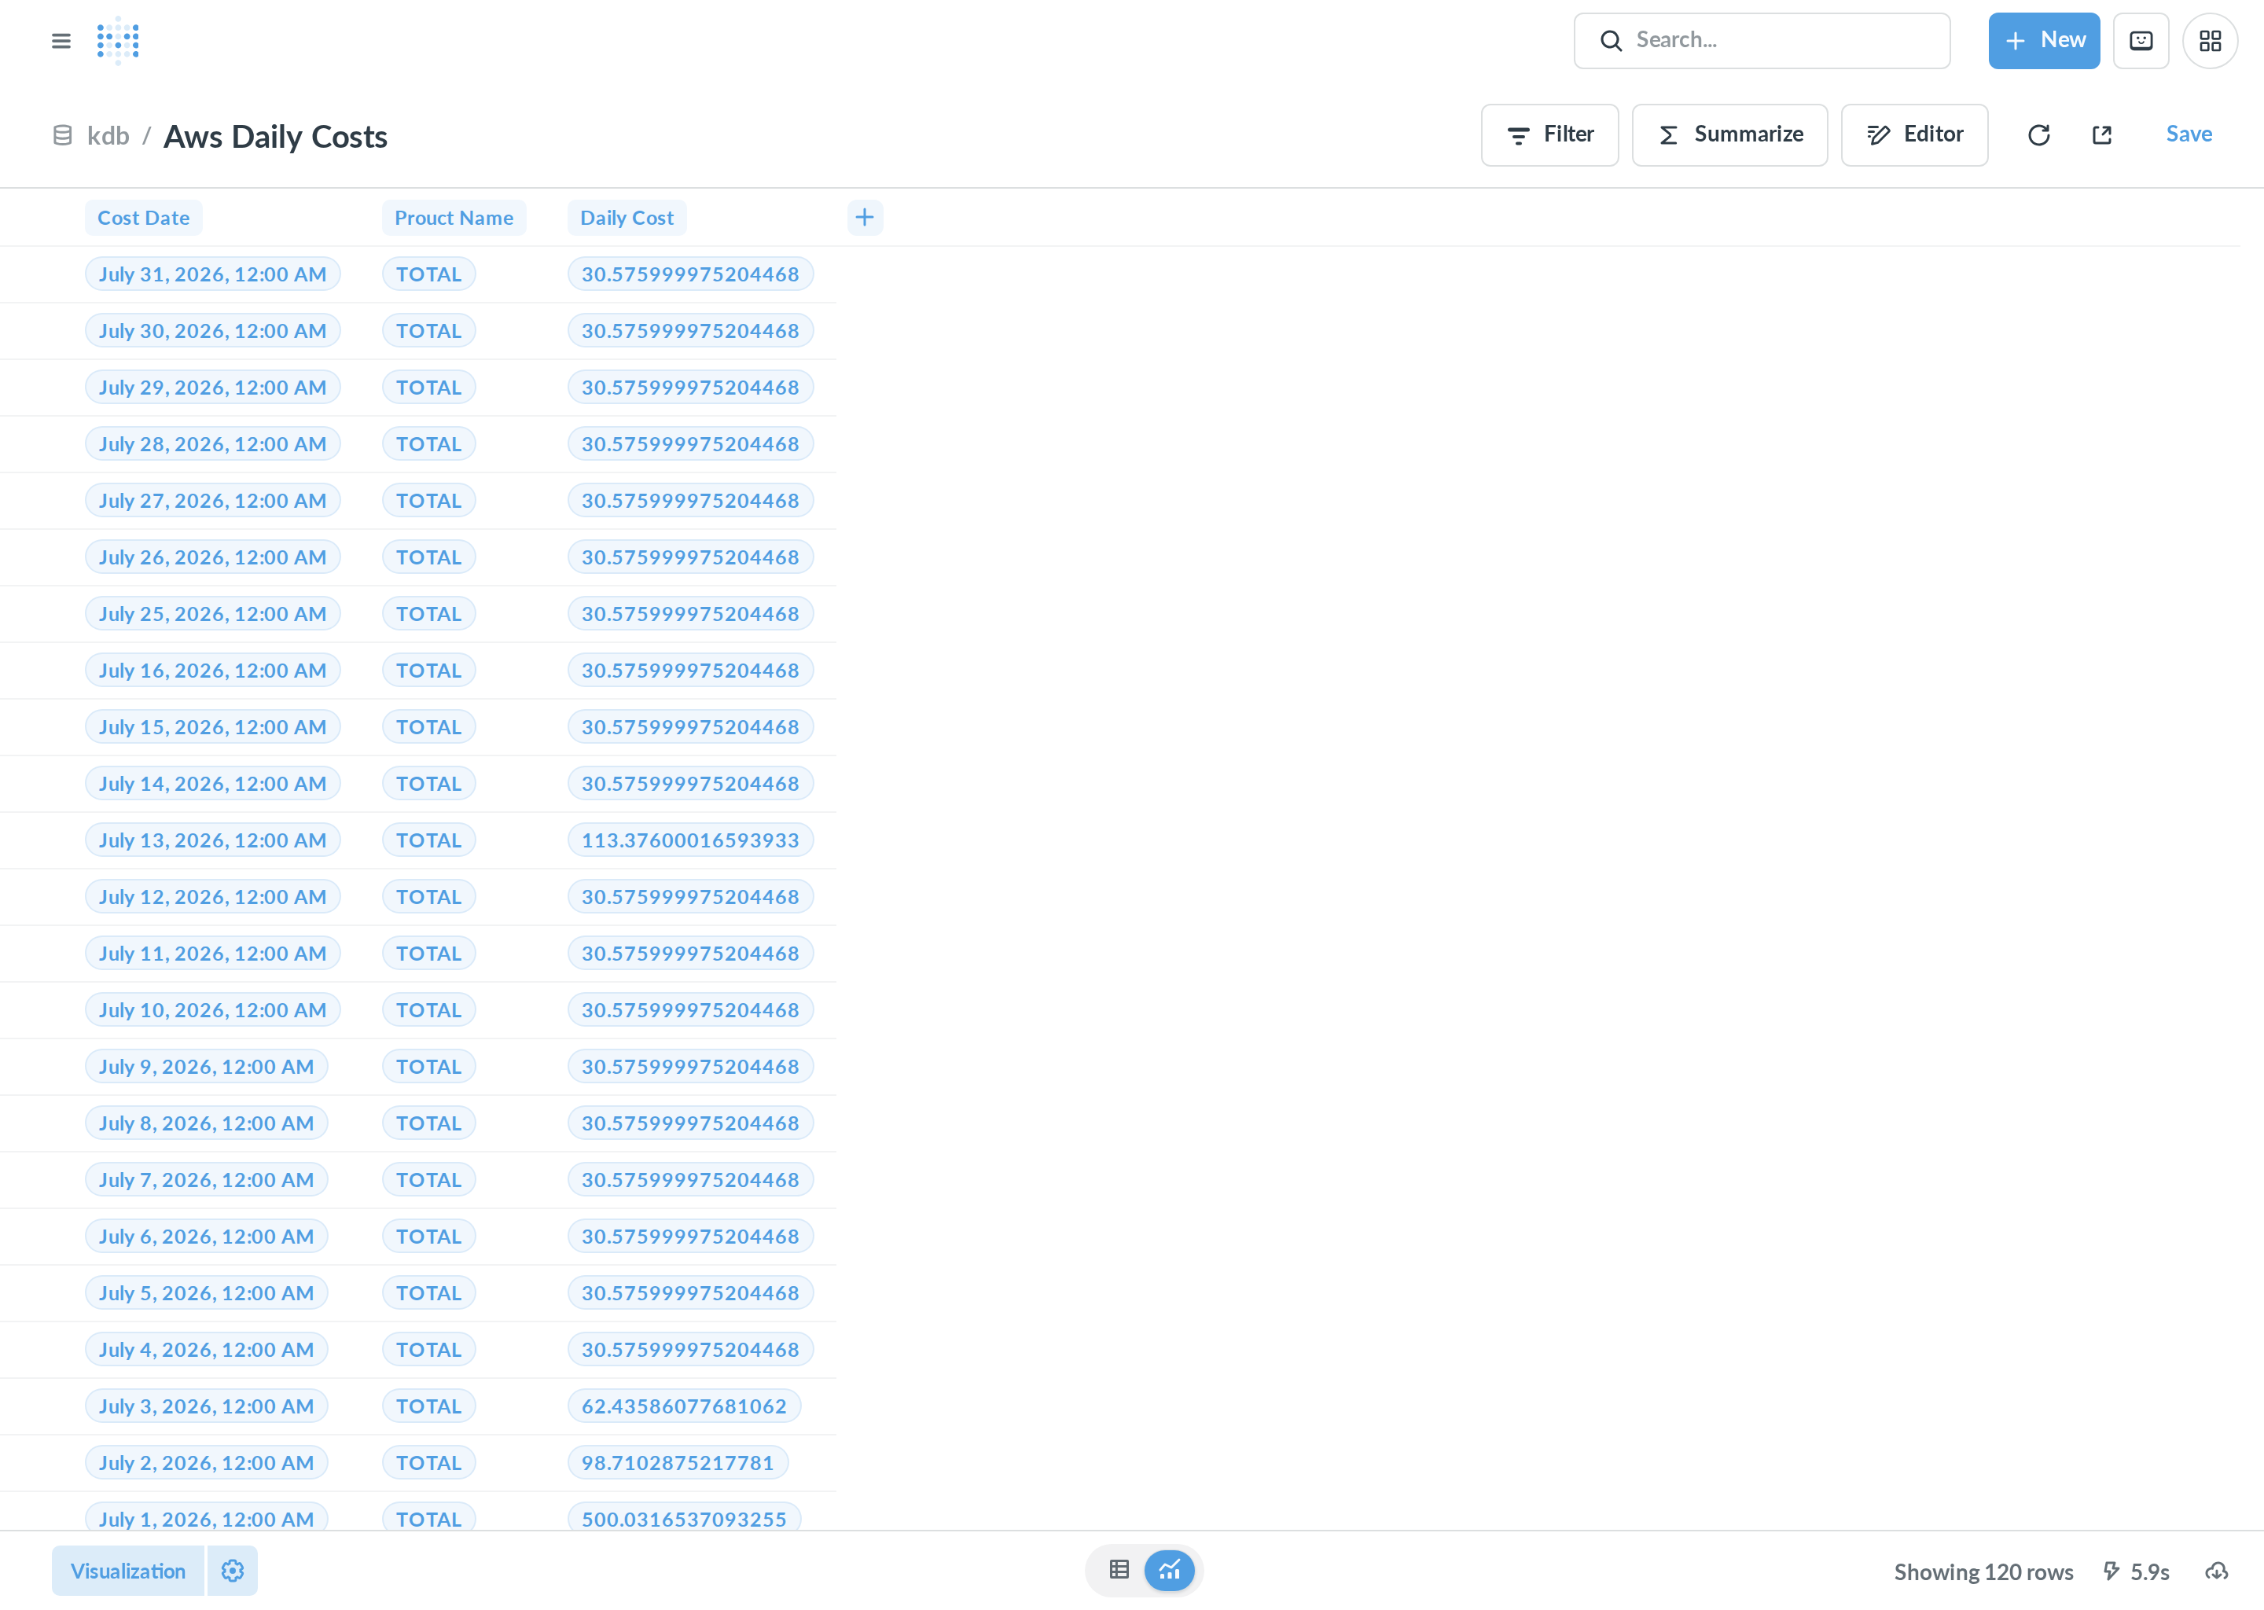2264x1610 pixels.
Task: Click TOTAL in the July 31 row
Action: click(x=428, y=274)
